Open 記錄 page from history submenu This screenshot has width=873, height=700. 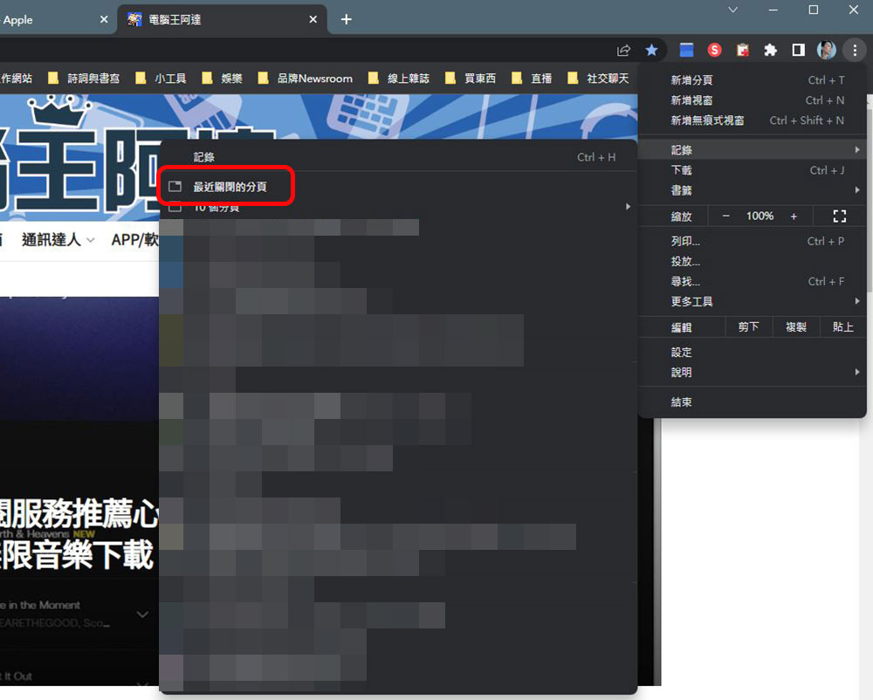(398, 157)
